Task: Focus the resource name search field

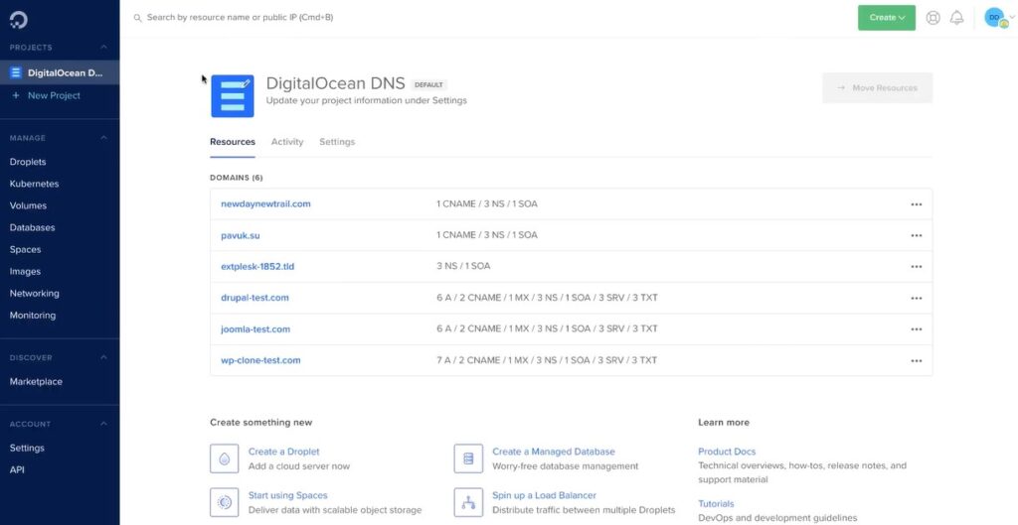Action: (241, 18)
